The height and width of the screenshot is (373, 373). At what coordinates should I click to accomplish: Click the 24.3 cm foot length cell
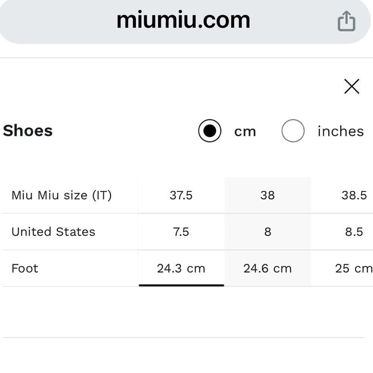(181, 268)
